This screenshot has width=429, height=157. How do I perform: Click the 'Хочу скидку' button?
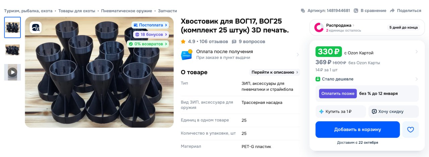point(393,112)
